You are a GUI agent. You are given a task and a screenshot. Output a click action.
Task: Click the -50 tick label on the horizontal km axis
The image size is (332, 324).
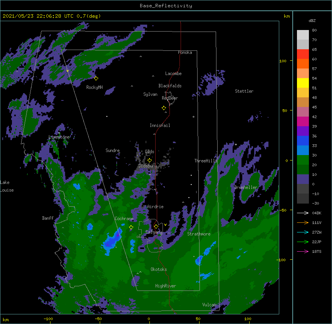[x=98, y=319]
